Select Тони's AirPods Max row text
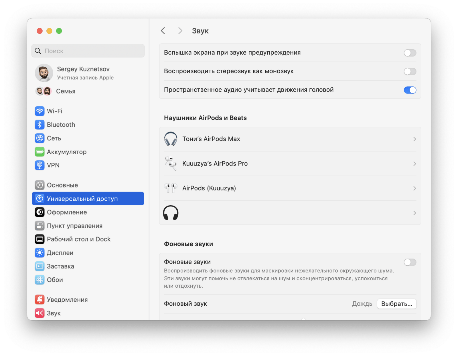The height and width of the screenshot is (356, 458). 211,139
